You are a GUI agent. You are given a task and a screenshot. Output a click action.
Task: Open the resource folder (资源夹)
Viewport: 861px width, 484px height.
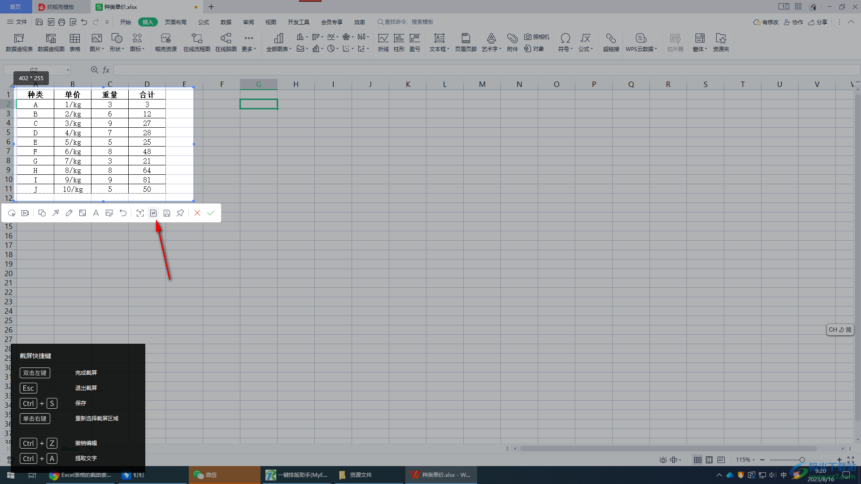coord(721,43)
